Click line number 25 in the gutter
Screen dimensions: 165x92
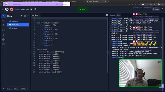34,72
